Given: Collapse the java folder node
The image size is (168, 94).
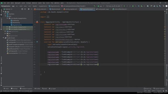Looking at the screenshot, I should [5, 16].
